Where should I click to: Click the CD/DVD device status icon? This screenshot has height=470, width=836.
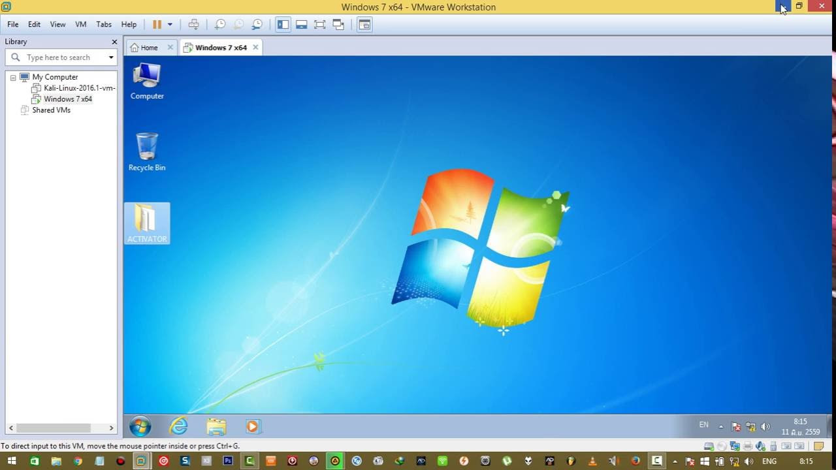[722, 446]
